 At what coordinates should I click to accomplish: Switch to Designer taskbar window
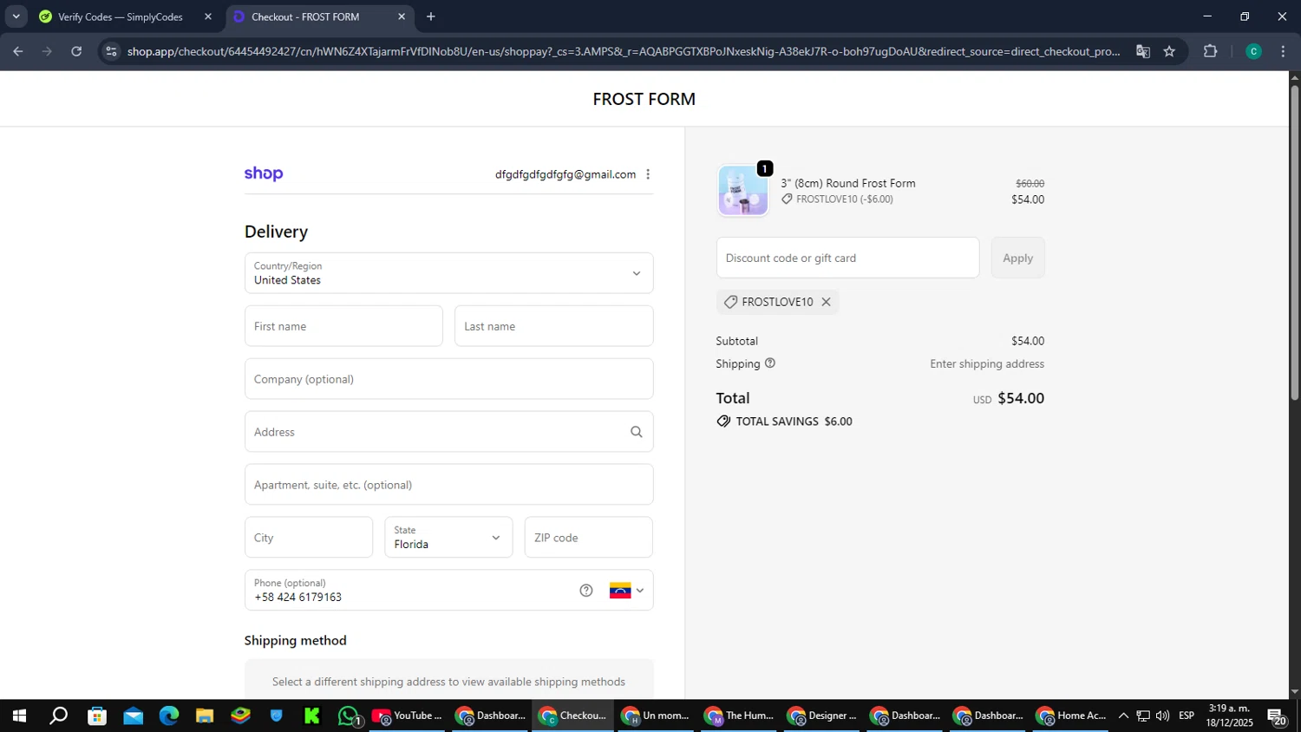tap(823, 716)
